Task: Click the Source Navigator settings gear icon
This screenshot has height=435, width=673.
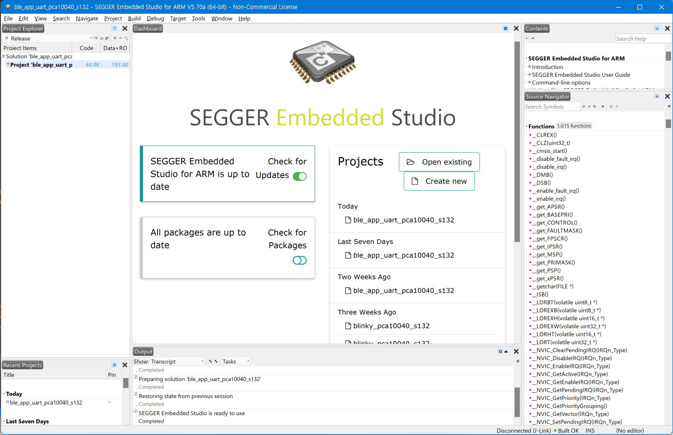Action: 669,106
